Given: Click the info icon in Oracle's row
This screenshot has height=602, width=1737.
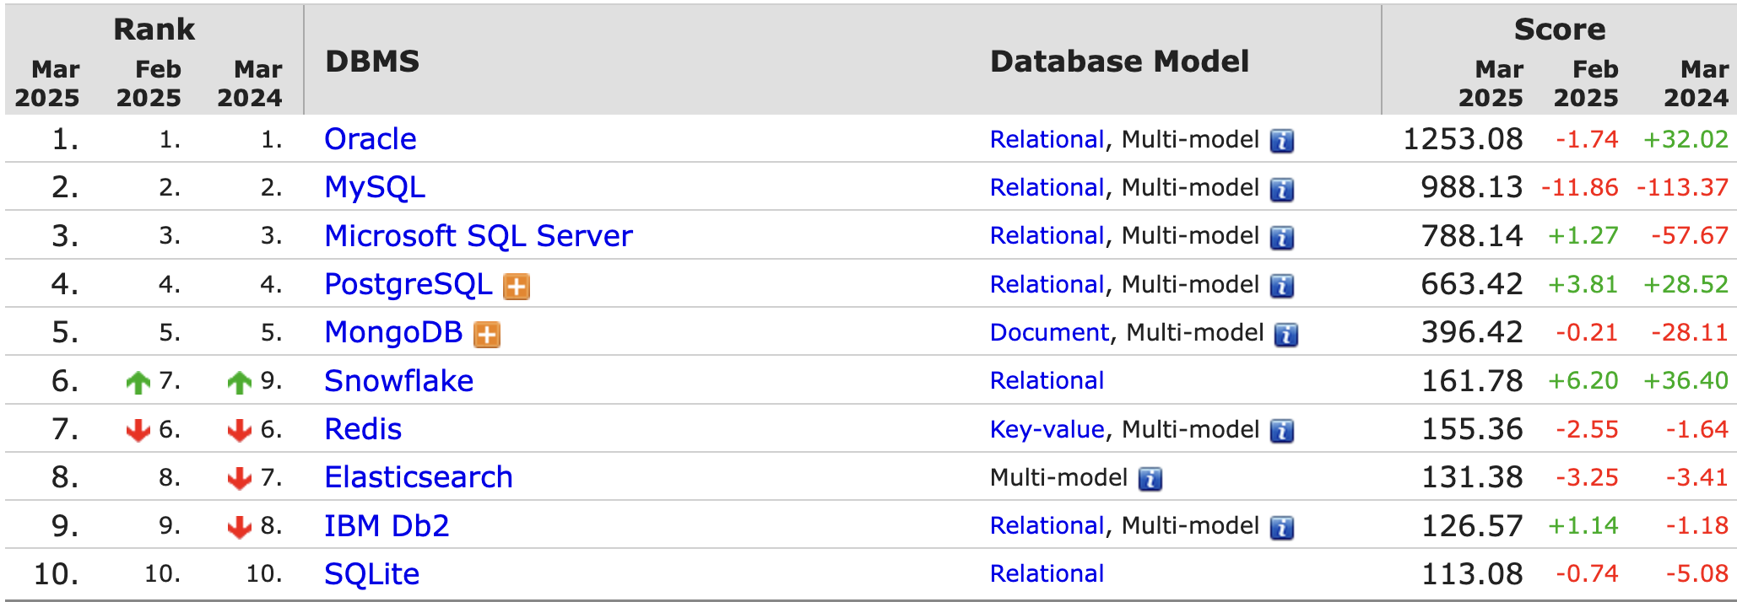Looking at the screenshot, I should coord(1282,141).
